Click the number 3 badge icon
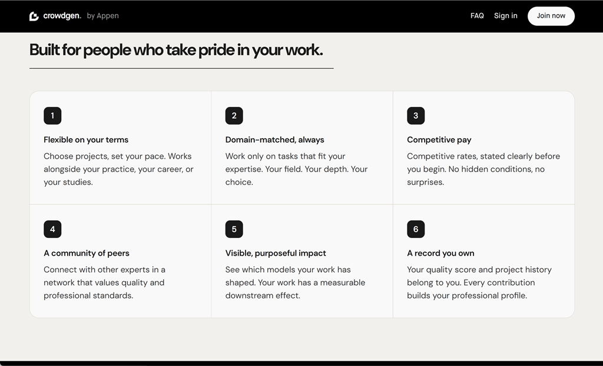The height and width of the screenshot is (366, 603). pos(416,116)
